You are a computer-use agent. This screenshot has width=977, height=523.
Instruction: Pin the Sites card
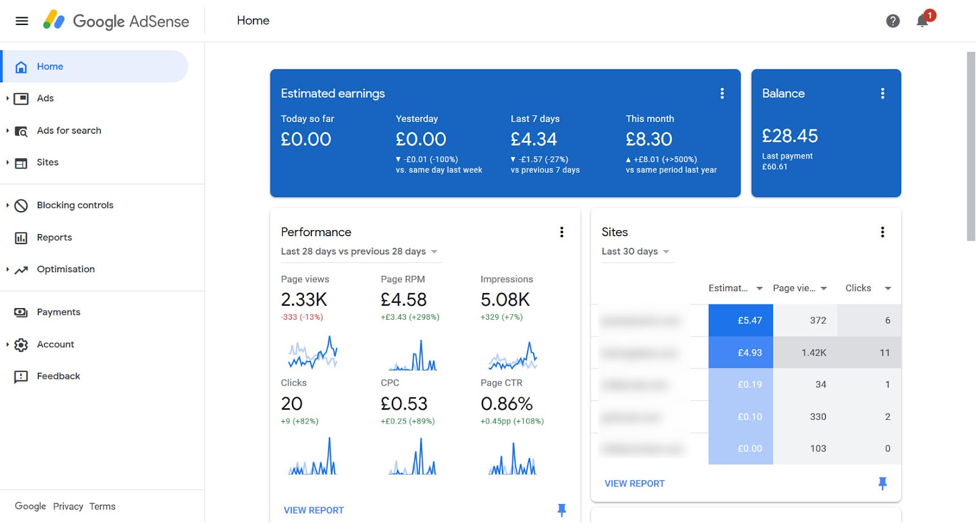[882, 483]
